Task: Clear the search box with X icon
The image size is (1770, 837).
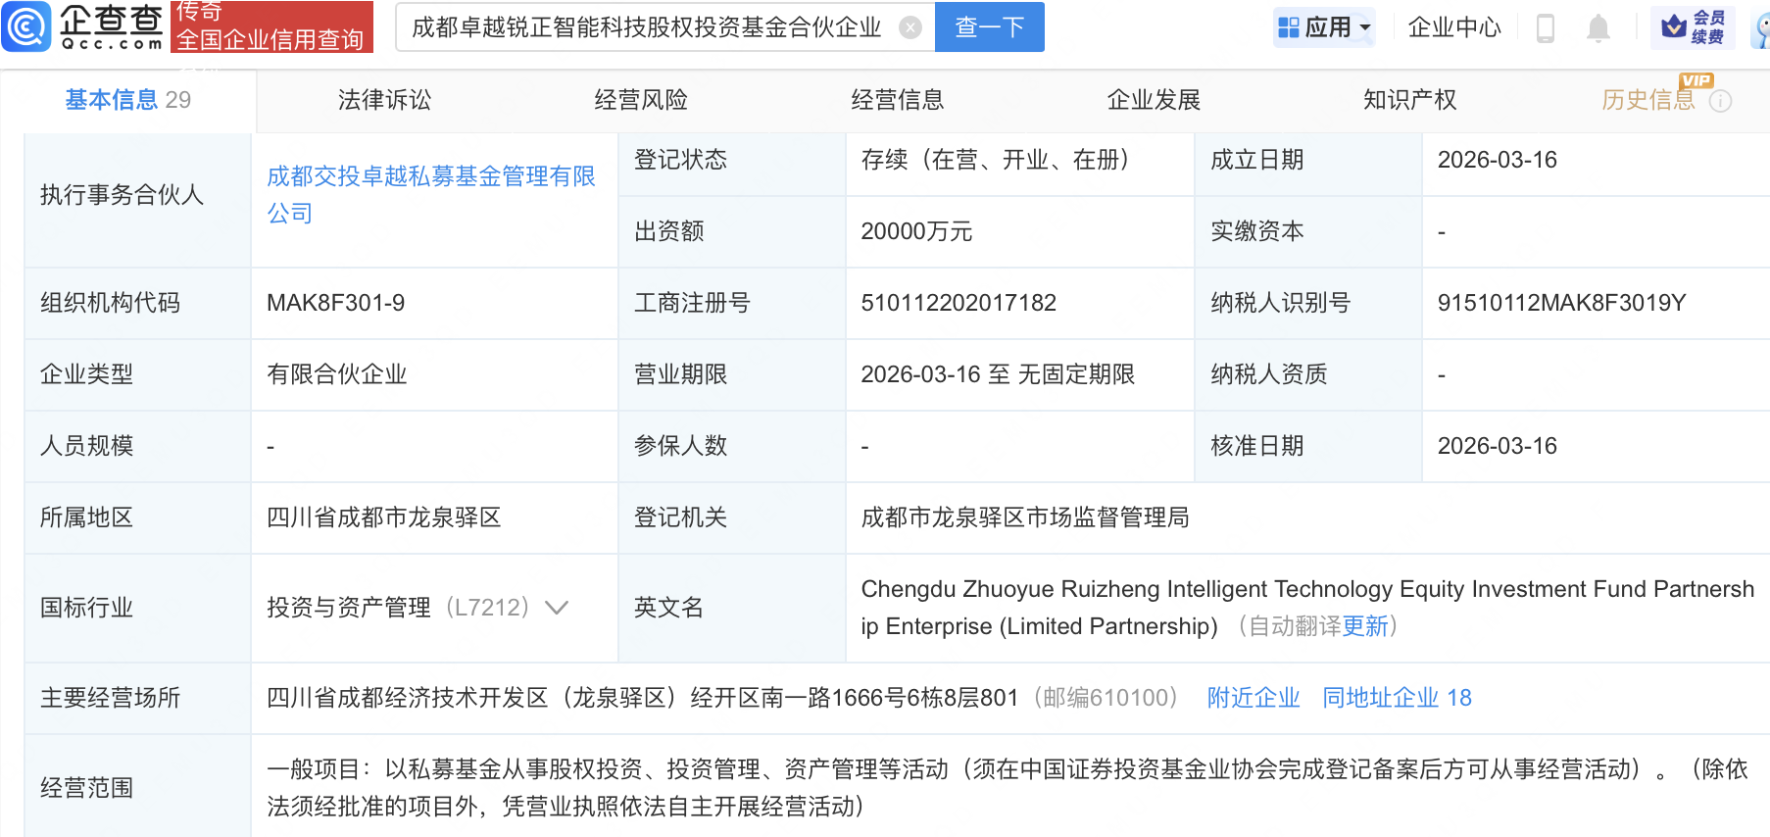Action: (x=910, y=27)
